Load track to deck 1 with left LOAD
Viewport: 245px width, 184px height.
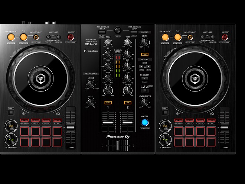102,32
